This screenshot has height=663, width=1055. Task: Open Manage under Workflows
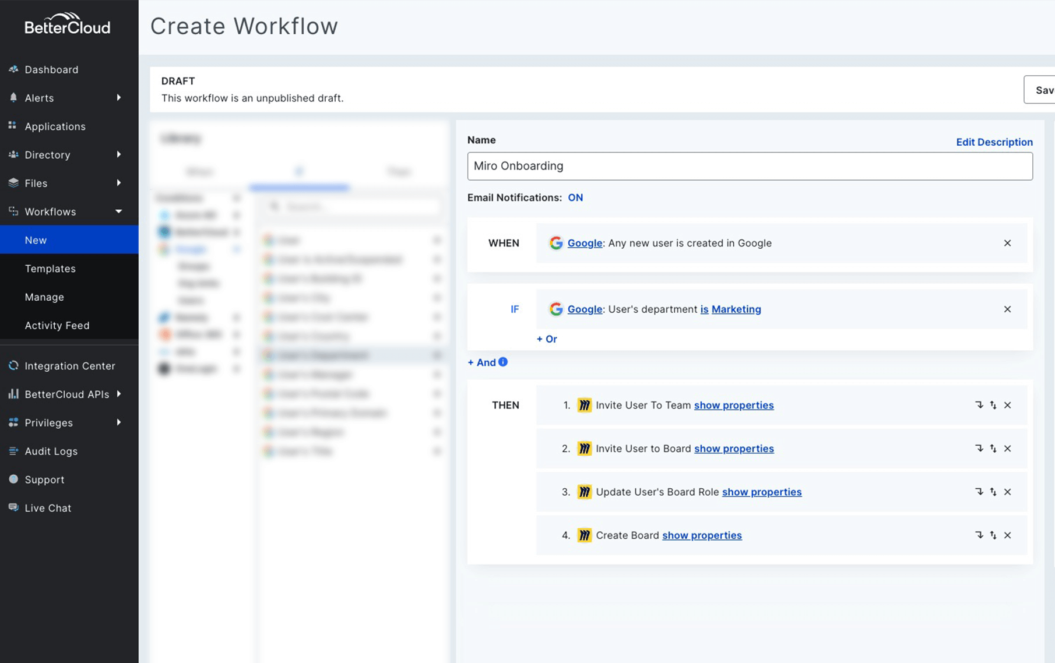44,297
